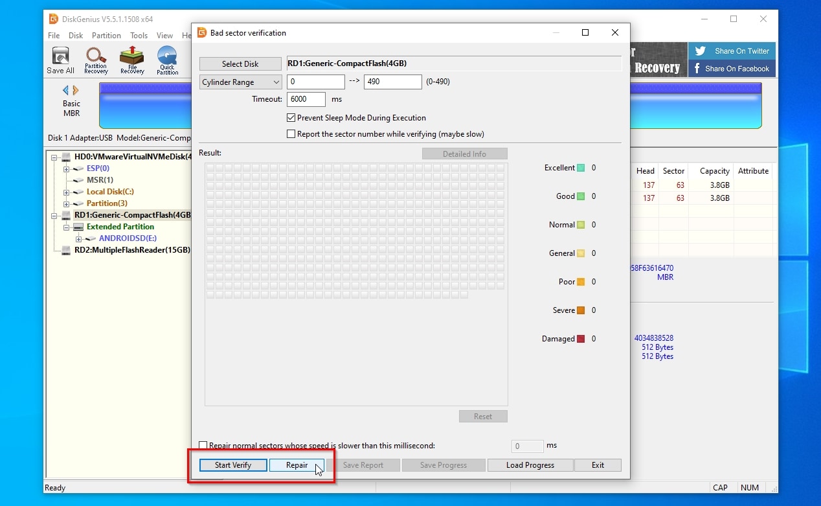Select the HD0 VMware disk icon
821x506 pixels.
tap(66, 157)
